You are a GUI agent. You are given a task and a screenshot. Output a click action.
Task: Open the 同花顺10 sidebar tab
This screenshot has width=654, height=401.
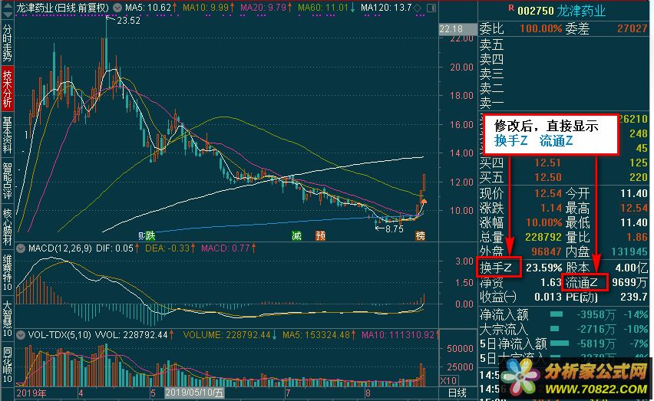coord(7,365)
